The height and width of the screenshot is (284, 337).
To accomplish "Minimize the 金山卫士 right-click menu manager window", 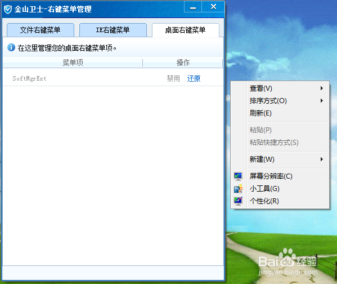I will [x=193, y=7].
